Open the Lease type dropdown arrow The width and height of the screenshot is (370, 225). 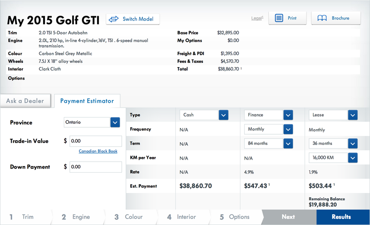[x=352, y=115]
